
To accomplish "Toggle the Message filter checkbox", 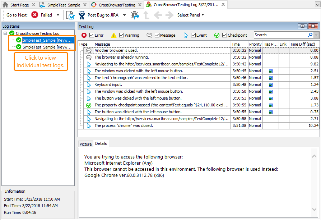I will tap(157, 35).
